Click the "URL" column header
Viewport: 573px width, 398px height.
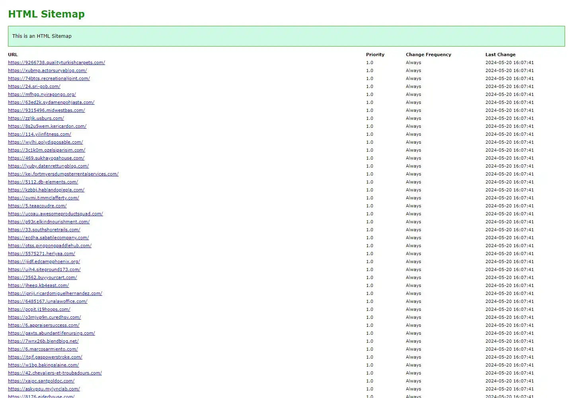point(13,55)
